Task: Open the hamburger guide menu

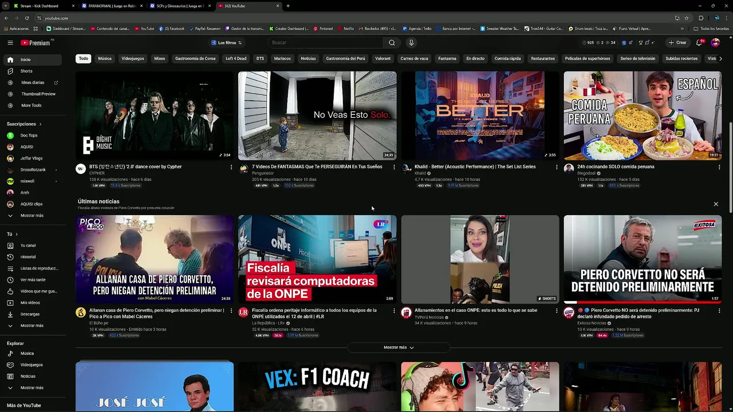Action: 10,42
